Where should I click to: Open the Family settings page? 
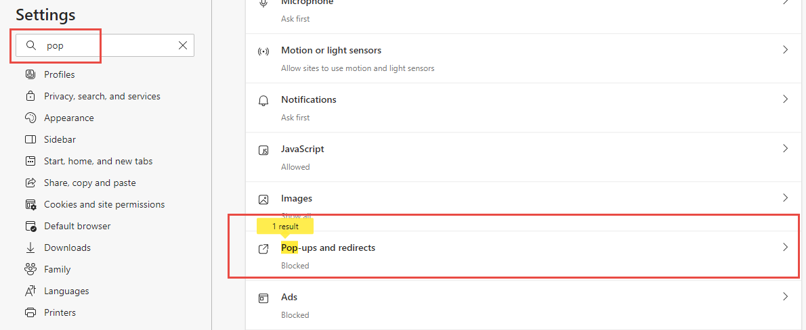coord(58,269)
